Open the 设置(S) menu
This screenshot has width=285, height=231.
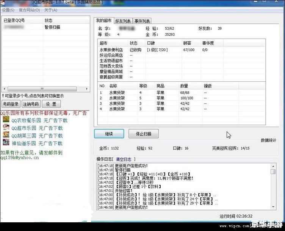click(x=8, y=10)
